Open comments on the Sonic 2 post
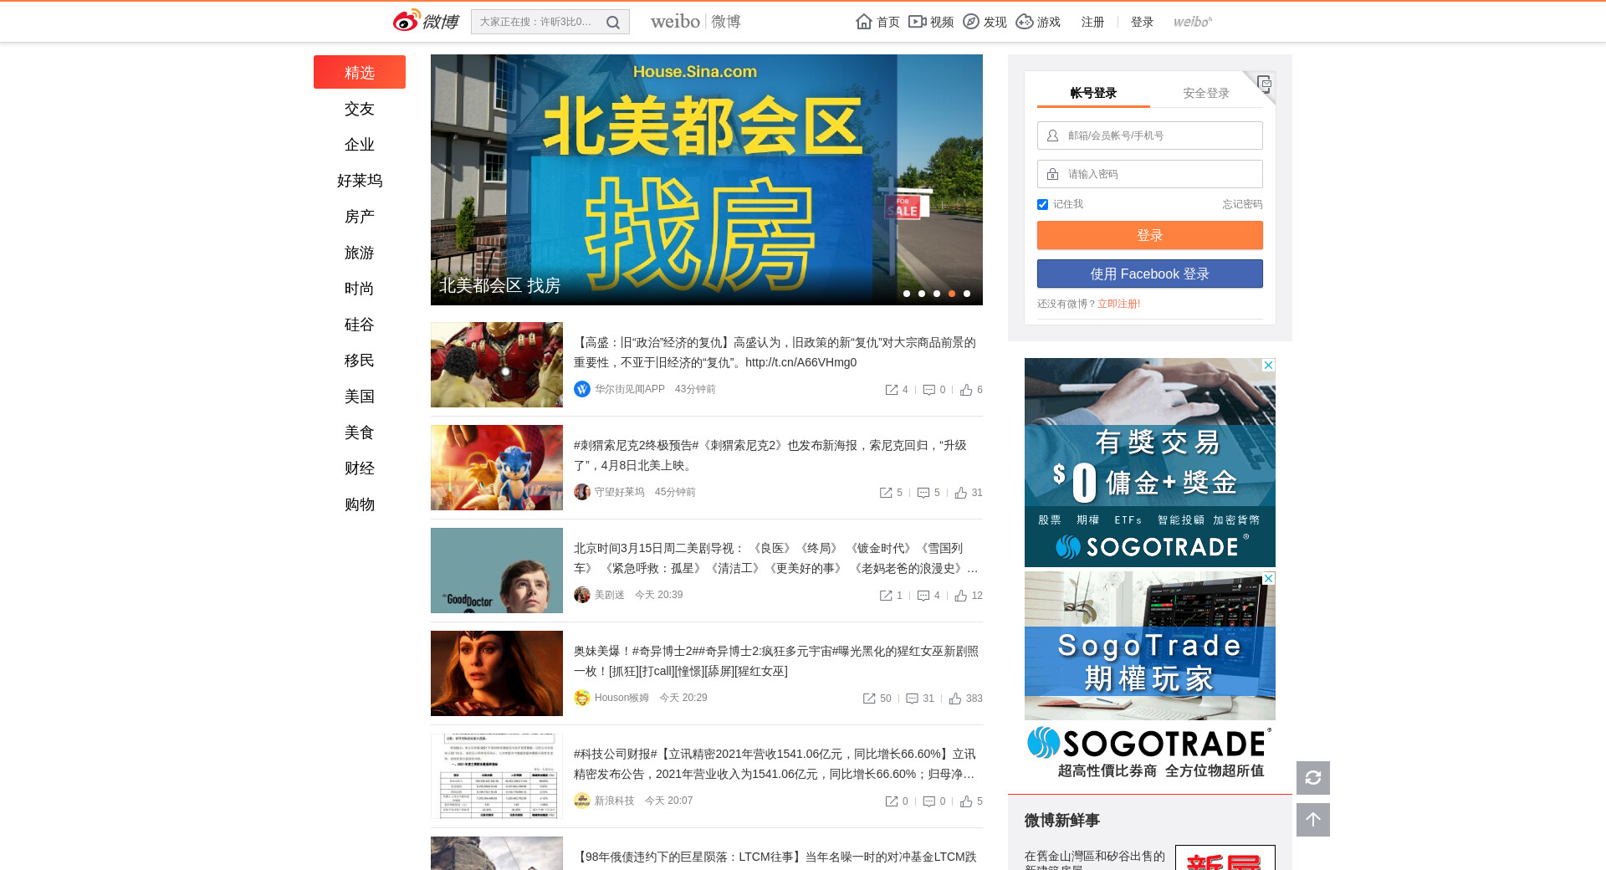The height and width of the screenshot is (870, 1606). click(923, 493)
